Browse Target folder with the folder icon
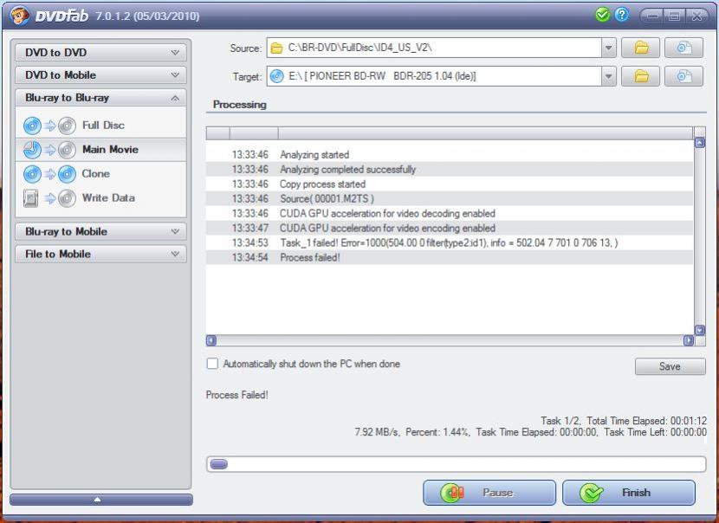Viewport: 719px width, 523px height. click(640, 76)
